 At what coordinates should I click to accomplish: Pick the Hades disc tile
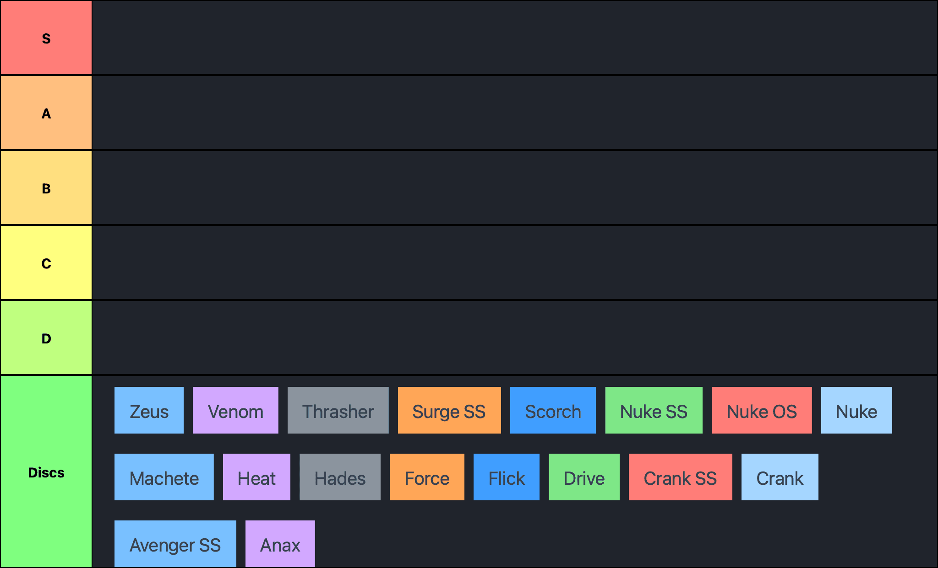340,477
